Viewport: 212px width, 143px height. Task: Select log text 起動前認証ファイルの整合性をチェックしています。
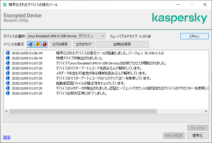coord(91,83)
